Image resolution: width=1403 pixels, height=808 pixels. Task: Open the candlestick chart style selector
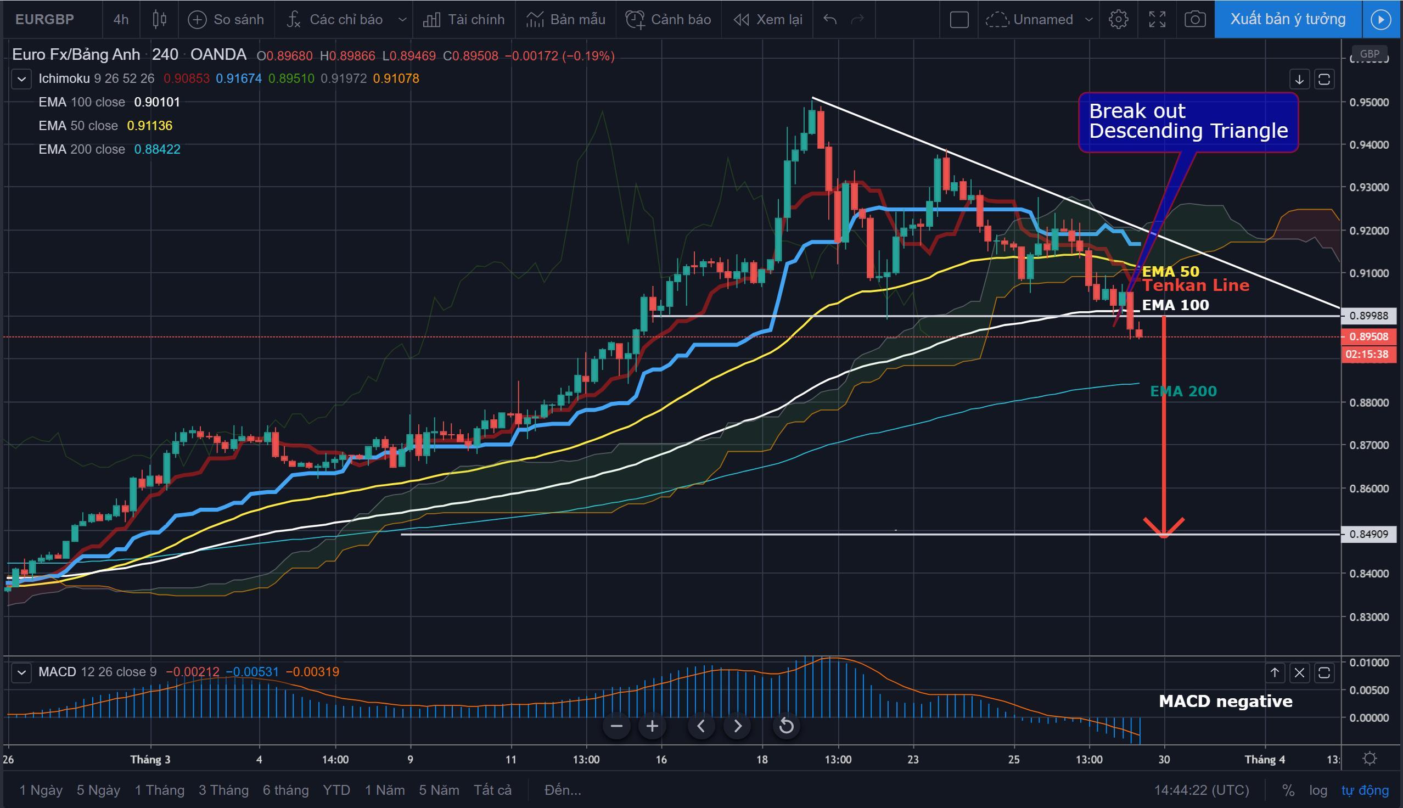click(159, 19)
